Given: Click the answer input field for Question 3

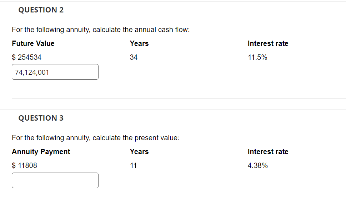Looking at the screenshot, I should coord(55,180).
